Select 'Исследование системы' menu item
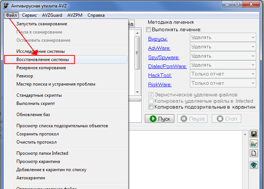 tap(66, 51)
